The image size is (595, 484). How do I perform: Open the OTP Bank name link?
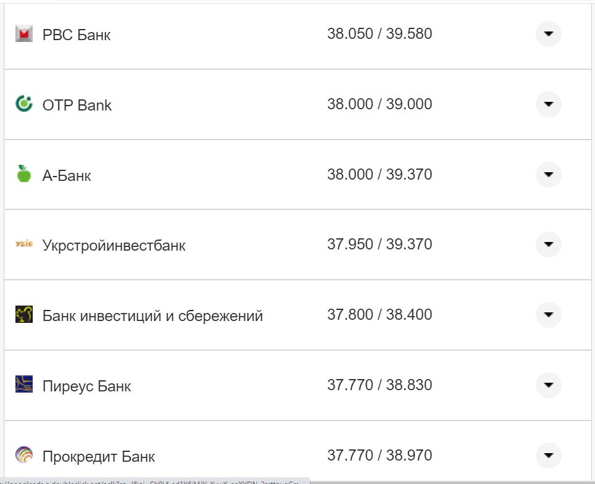coord(77,106)
